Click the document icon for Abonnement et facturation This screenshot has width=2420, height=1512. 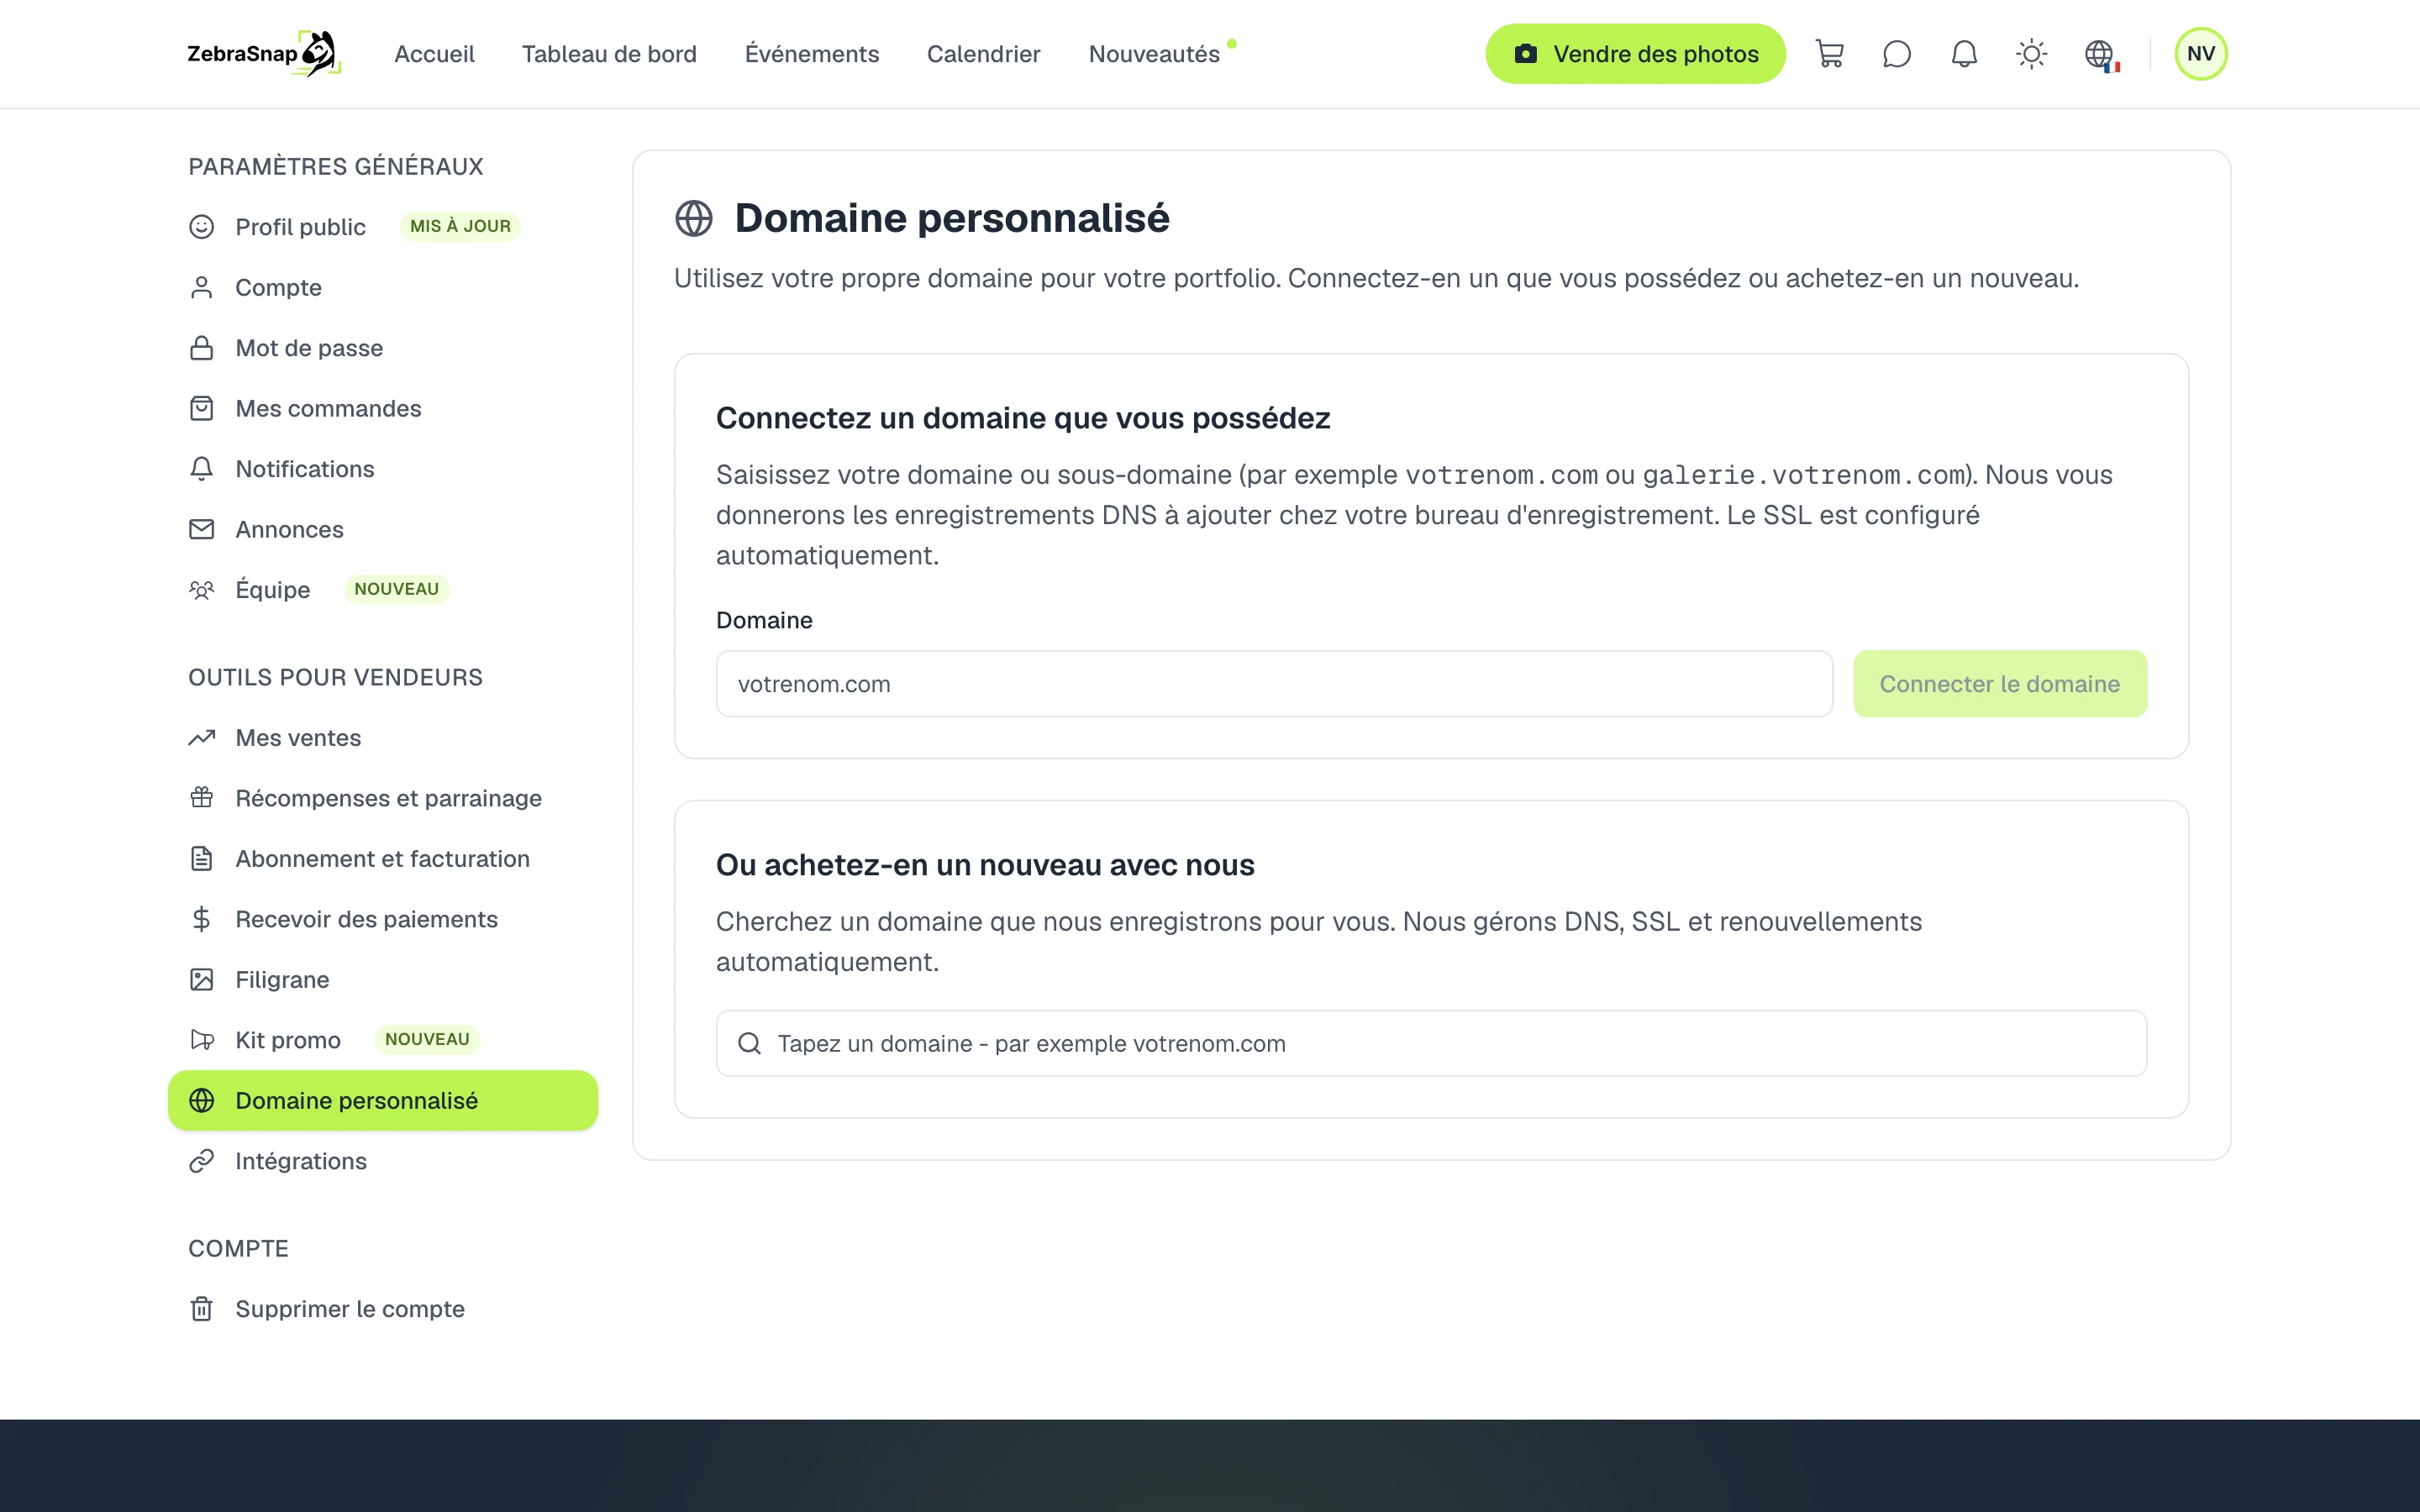tap(202, 859)
